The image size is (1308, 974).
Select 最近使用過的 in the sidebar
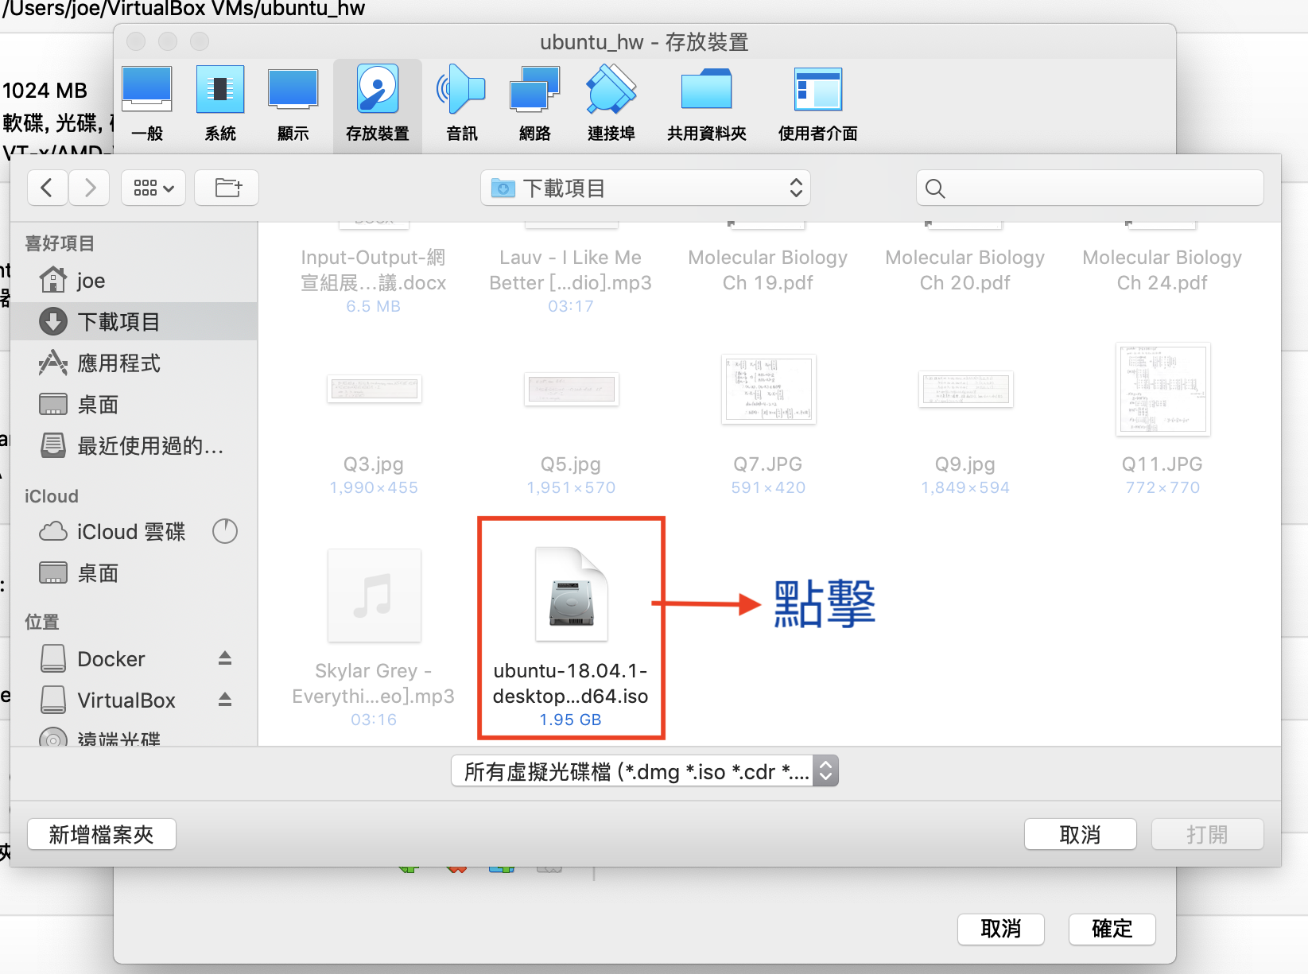[x=134, y=446]
